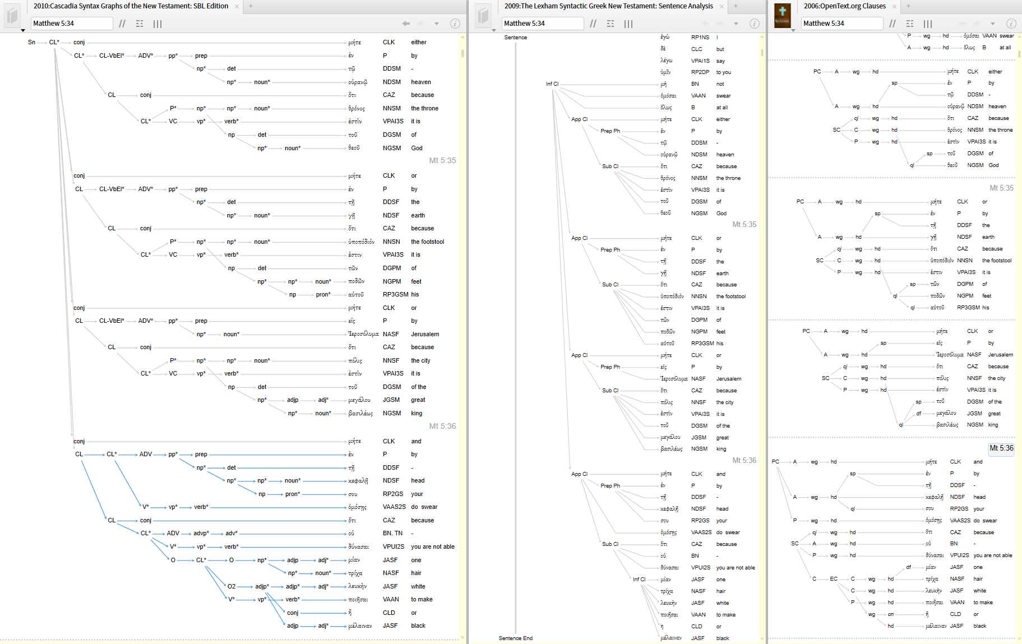
Task: Open the OpenText.org Clauses book cover icon
Action: [783, 15]
